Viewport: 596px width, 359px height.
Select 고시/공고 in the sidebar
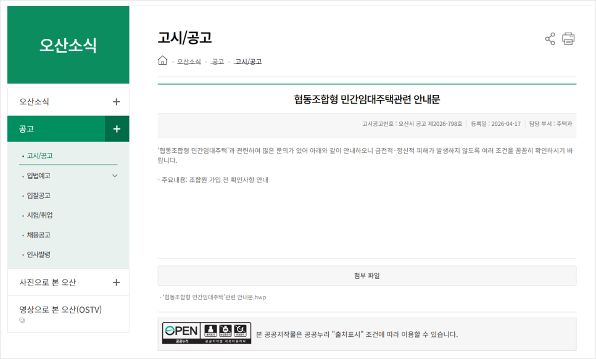point(39,156)
